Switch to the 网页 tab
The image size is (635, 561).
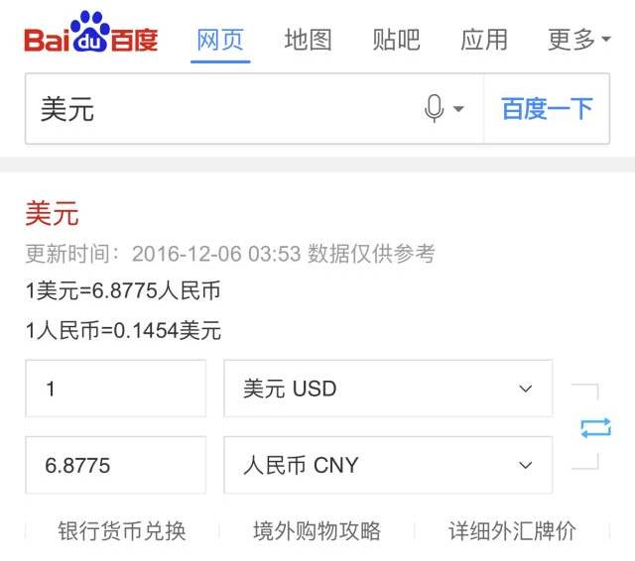220,40
